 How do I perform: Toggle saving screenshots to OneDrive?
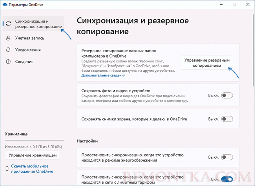[x=227, y=119]
